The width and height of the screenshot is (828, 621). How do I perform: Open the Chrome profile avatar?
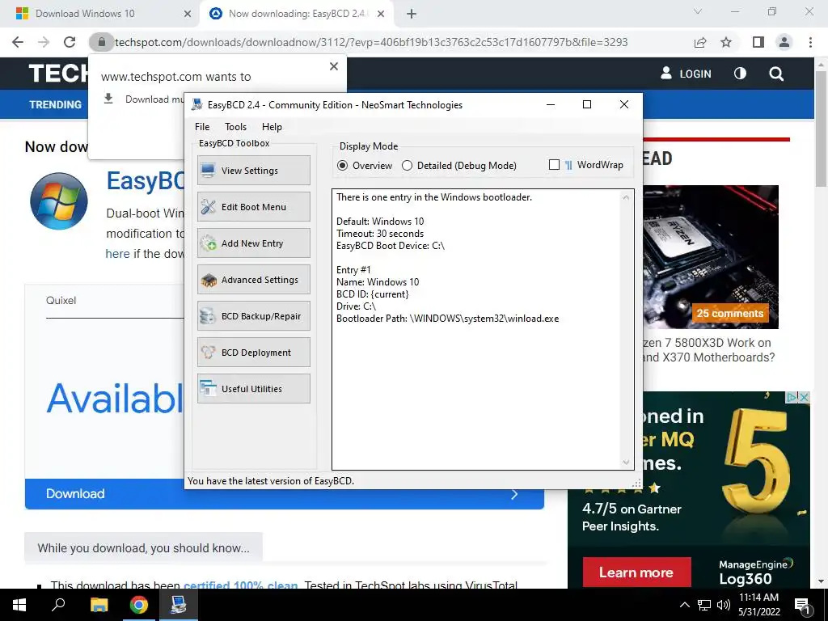tap(784, 42)
